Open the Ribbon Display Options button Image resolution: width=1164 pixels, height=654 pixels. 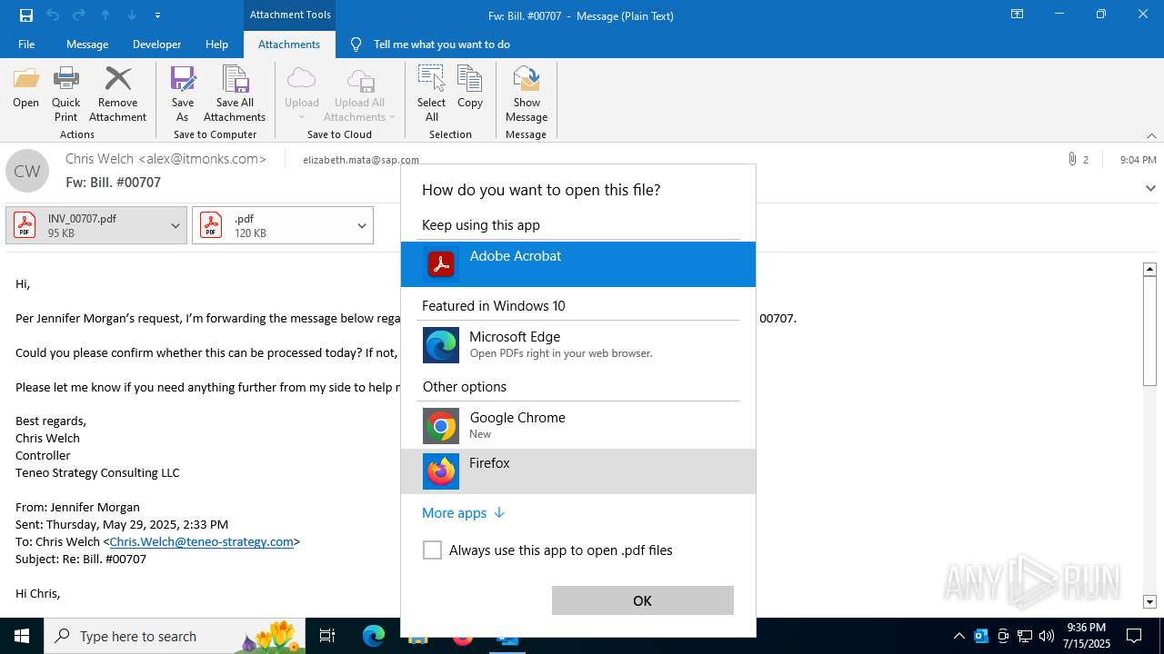[1017, 15]
